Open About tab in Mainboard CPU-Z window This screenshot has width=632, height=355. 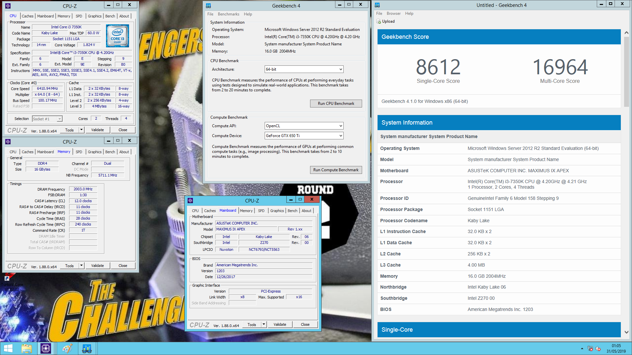tap(306, 211)
